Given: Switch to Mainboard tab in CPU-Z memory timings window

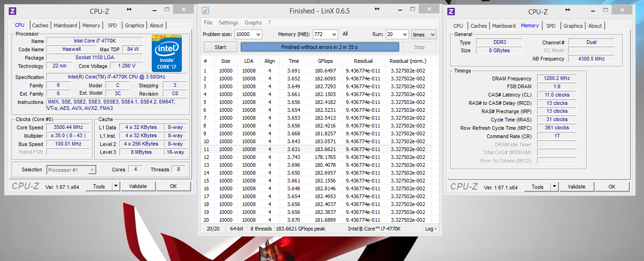Looking at the screenshot, I should click(504, 26).
